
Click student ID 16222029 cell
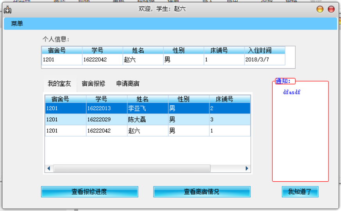107,119
